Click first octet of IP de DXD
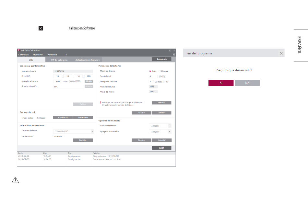The width and height of the screenshot is (308, 217). tap(58, 76)
